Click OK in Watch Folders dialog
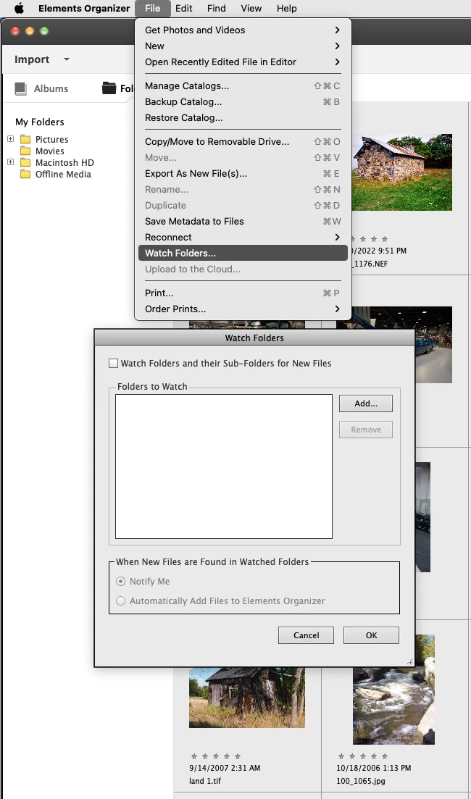Viewport: 471px width, 799px height. [x=371, y=635]
